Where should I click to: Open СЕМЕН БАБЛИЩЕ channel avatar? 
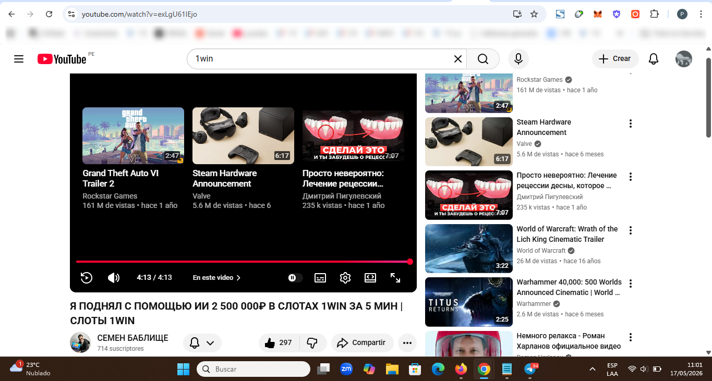click(80, 342)
